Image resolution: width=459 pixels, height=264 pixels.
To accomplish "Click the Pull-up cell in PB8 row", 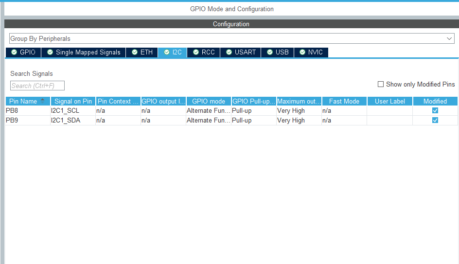I will [x=254, y=111].
